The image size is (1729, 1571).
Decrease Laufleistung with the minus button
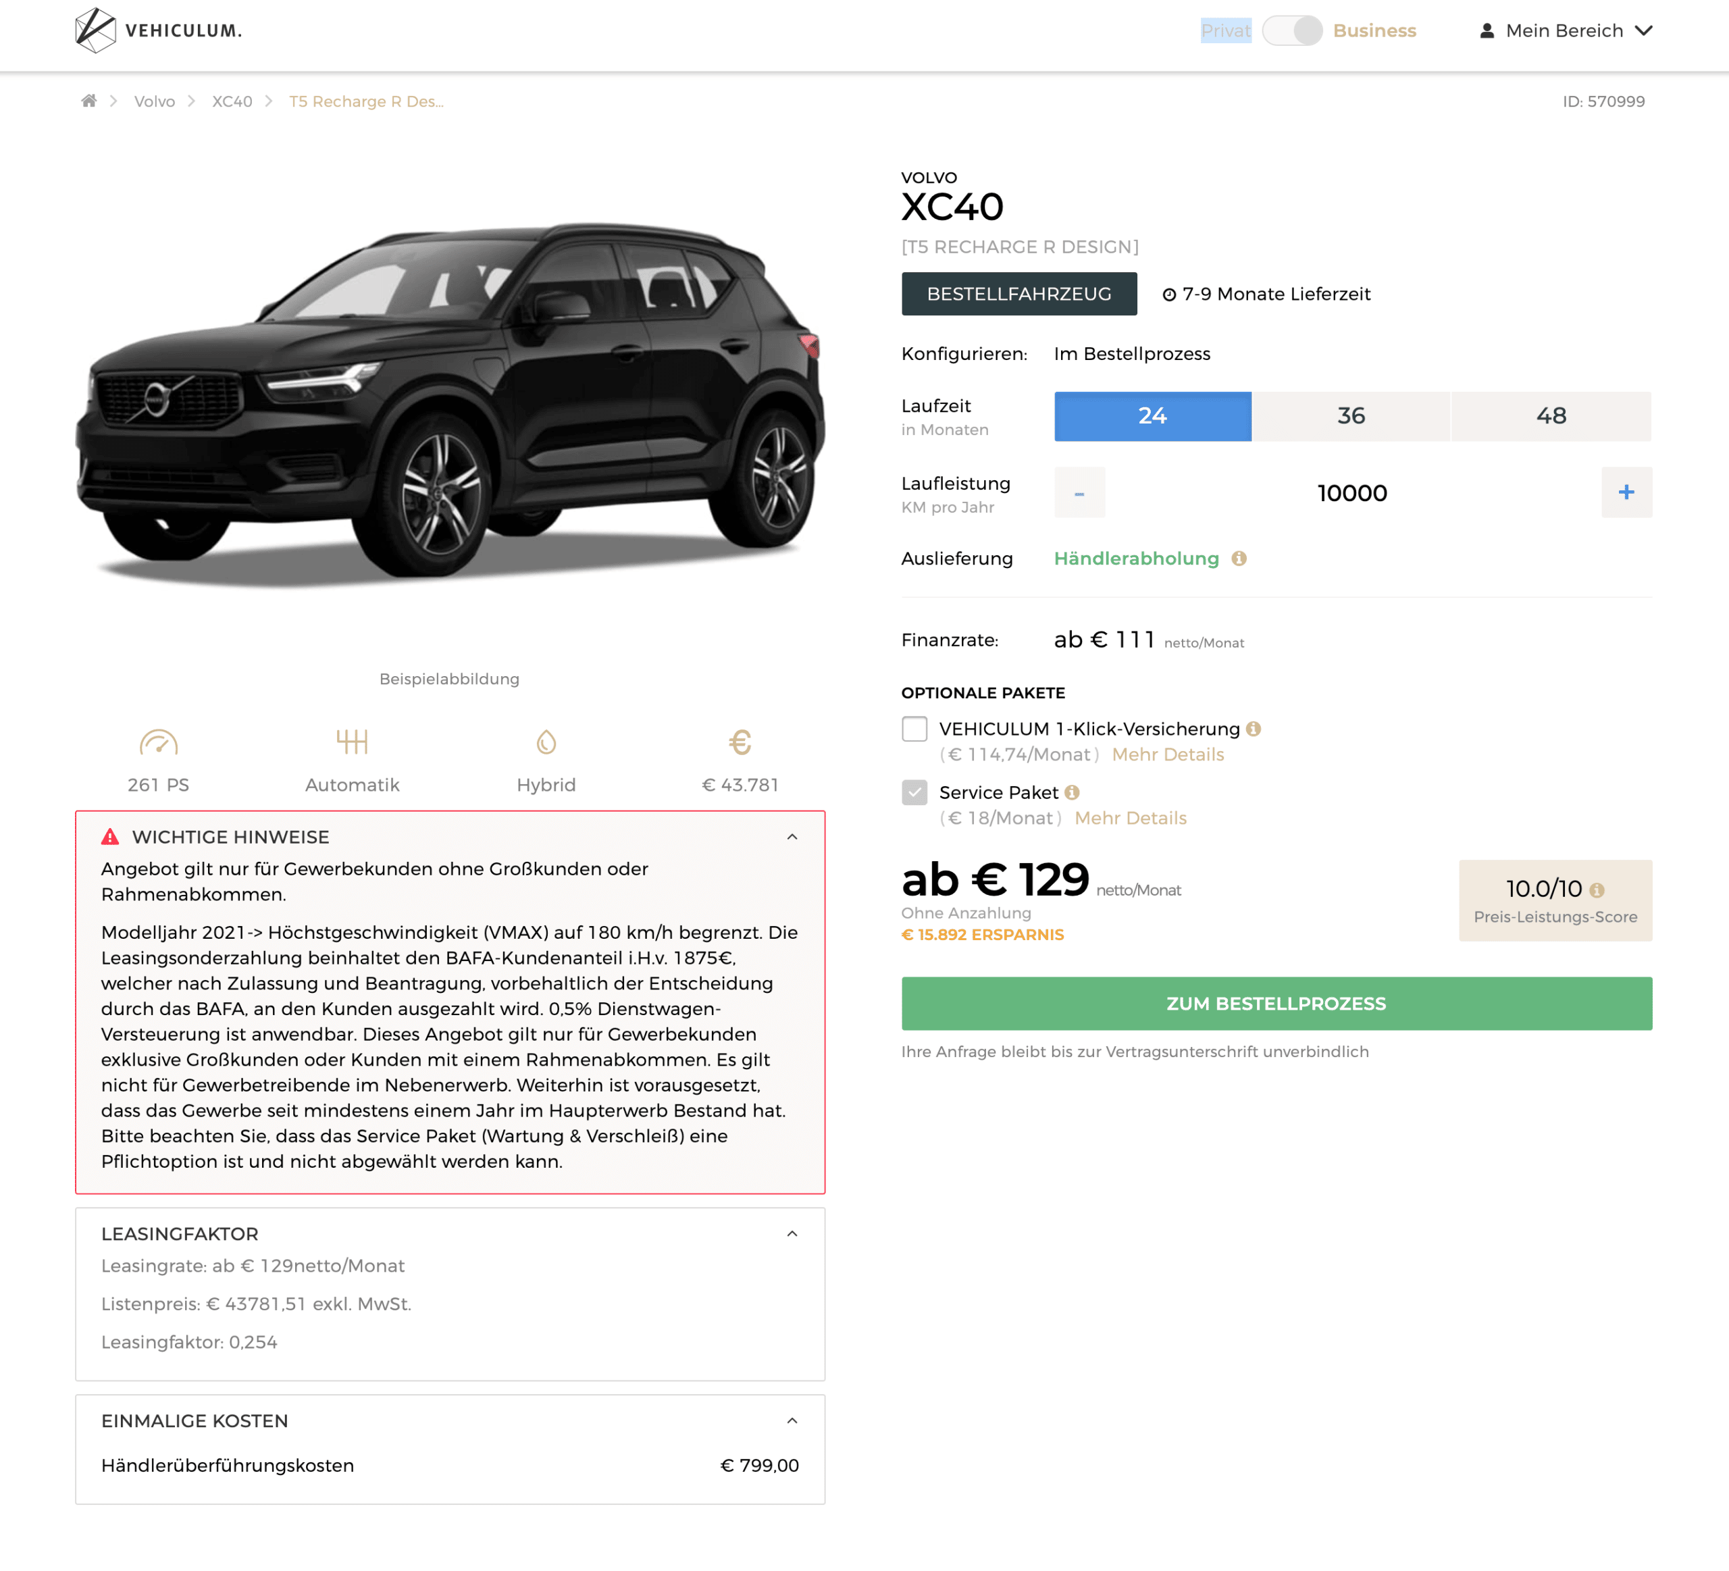coord(1079,492)
